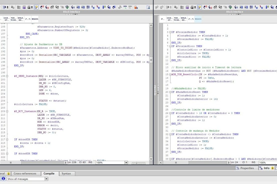Expand the REGIONS side panel in right editor
This screenshot has height=184, width=277.
point(158,93)
